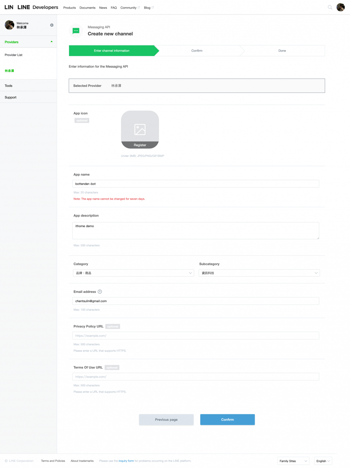Click the App name input field
The height and width of the screenshot is (468, 350).
click(x=196, y=184)
